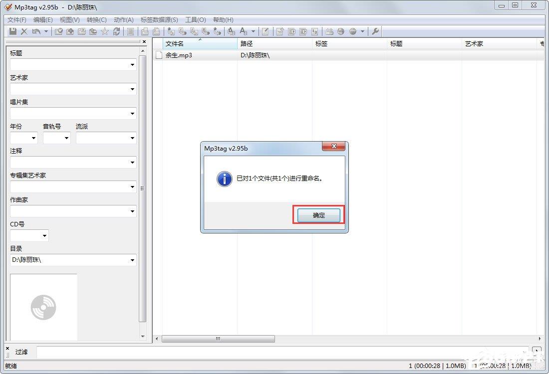
Task: Open the 编辑(E) menu
Action: click(43, 20)
